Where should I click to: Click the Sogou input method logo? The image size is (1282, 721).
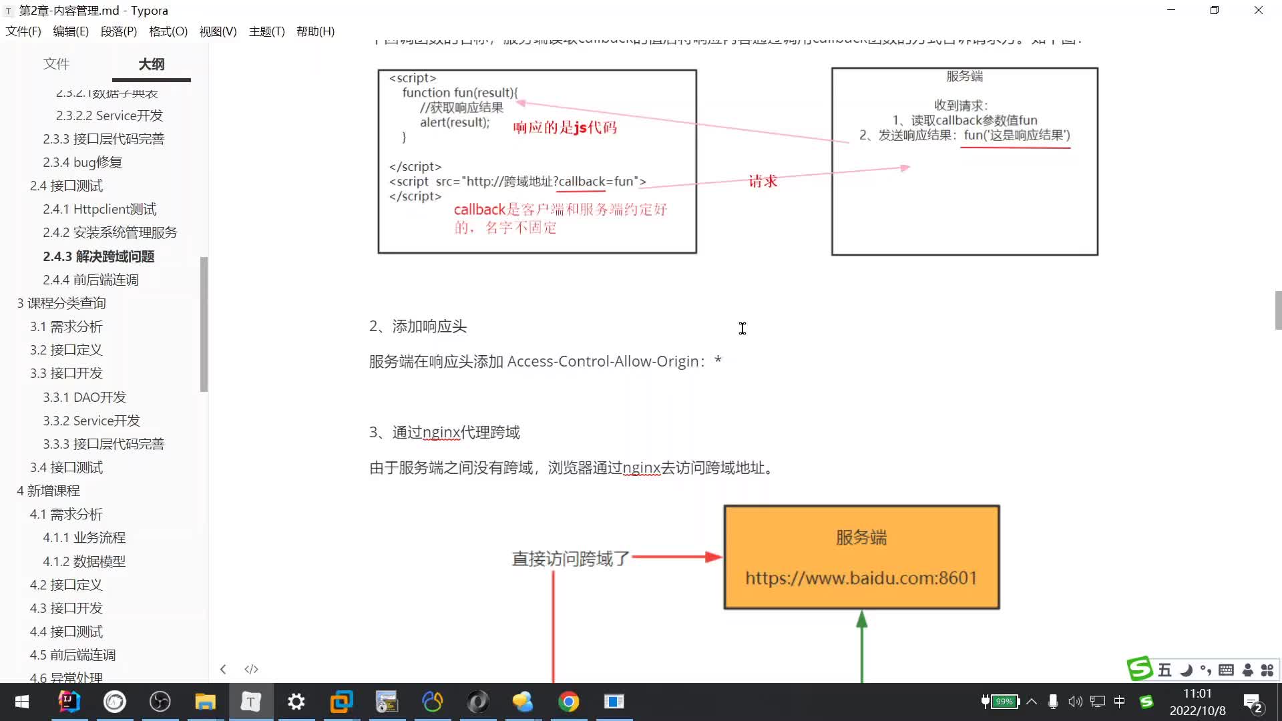(x=1140, y=669)
